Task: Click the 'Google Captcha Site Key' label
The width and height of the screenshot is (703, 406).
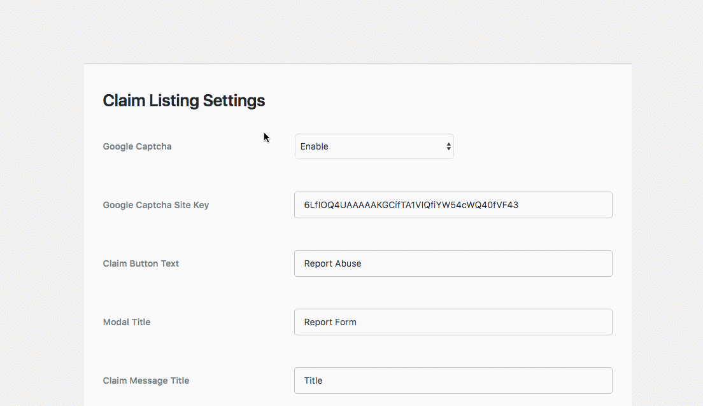Action: coord(156,205)
